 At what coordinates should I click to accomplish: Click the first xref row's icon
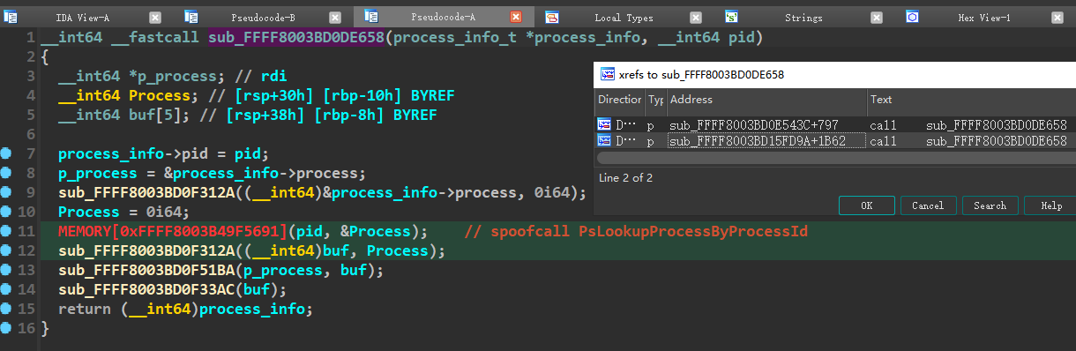pyautogui.click(x=605, y=124)
